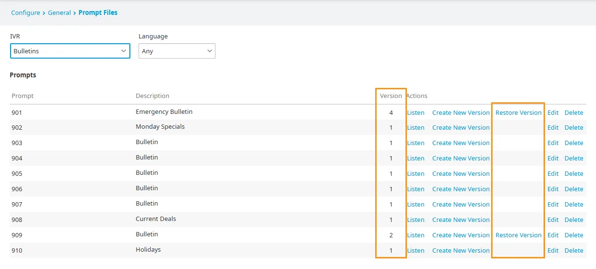Click version value 2 for prompt 909
This screenshot has width=596, height=269.
click(391, 235)
